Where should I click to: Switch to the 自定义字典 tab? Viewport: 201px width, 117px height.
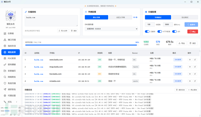[x=121, y=17]
